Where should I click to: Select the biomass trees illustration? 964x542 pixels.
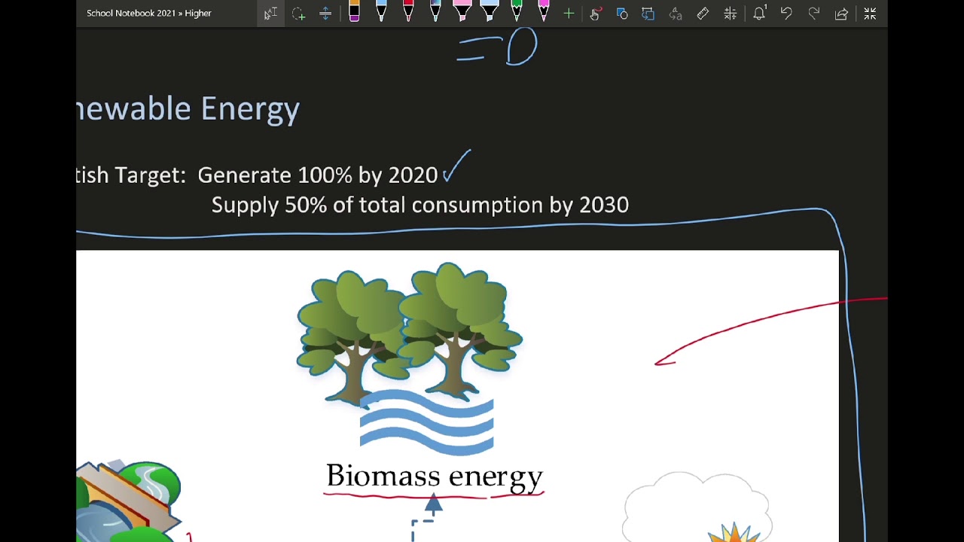coord(409,358)
